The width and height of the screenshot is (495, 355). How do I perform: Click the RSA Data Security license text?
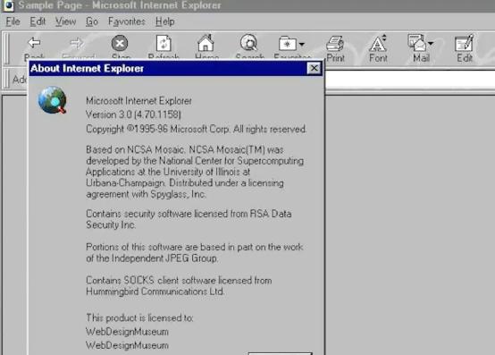coord(189,219)
